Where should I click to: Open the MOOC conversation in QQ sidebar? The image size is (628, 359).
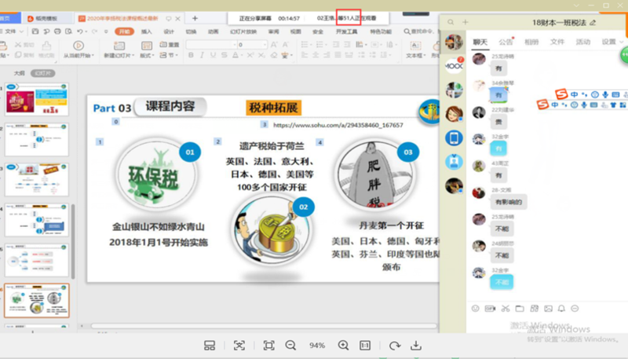(454, 66)
